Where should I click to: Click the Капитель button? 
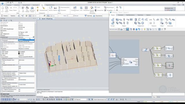[88, 16]
